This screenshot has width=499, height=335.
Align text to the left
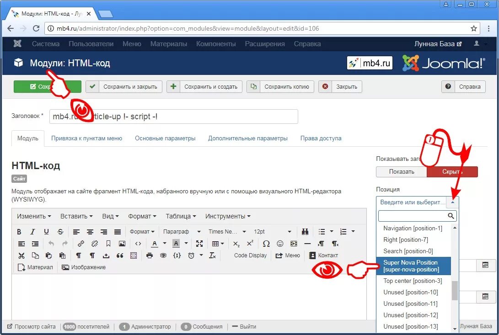[76, 232]
